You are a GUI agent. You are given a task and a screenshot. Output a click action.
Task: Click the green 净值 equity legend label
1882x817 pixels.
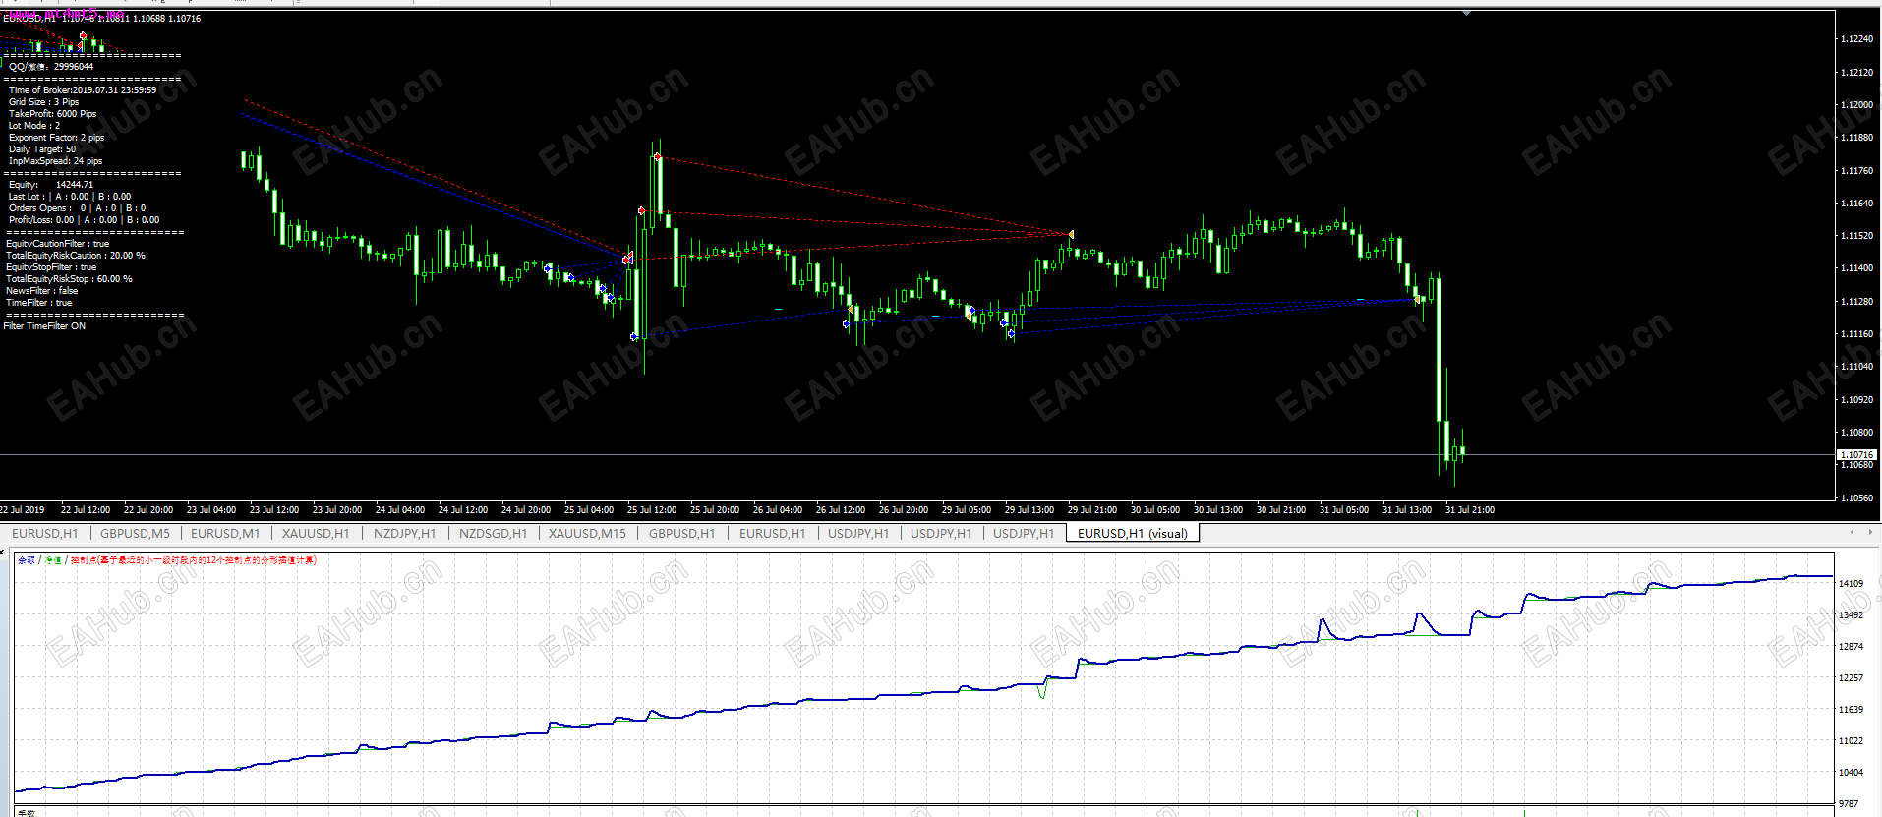pyautogui.click(x=52, y=560)
